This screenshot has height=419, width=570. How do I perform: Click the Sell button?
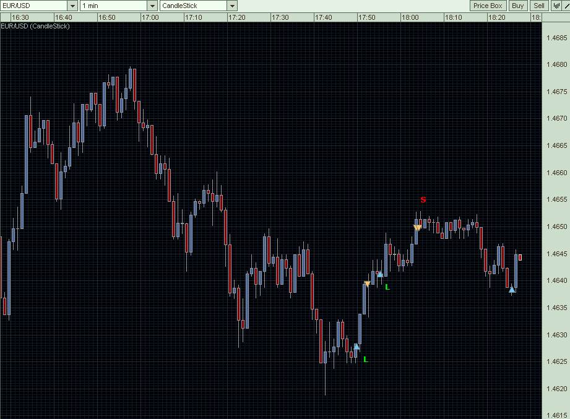(x=539, y=6)
